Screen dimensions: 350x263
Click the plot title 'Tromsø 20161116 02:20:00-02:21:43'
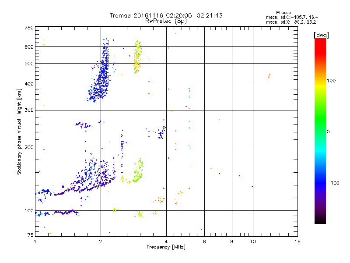[166, 15]
